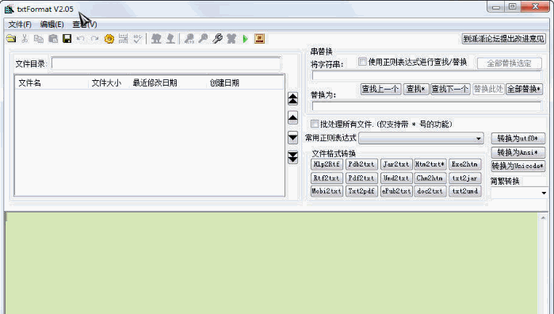554x314 pixels.
Task: Open the 查看(V) menu
Action: click(x=85, y=25)
